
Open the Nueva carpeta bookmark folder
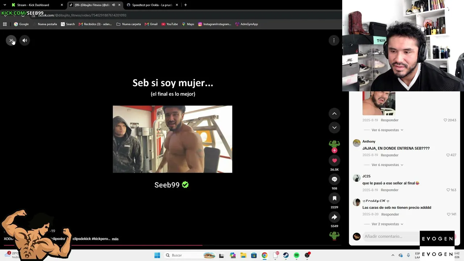[129, 24]
